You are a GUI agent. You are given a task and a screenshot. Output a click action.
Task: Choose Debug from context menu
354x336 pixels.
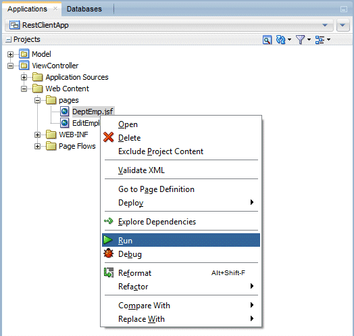[181, 254]
